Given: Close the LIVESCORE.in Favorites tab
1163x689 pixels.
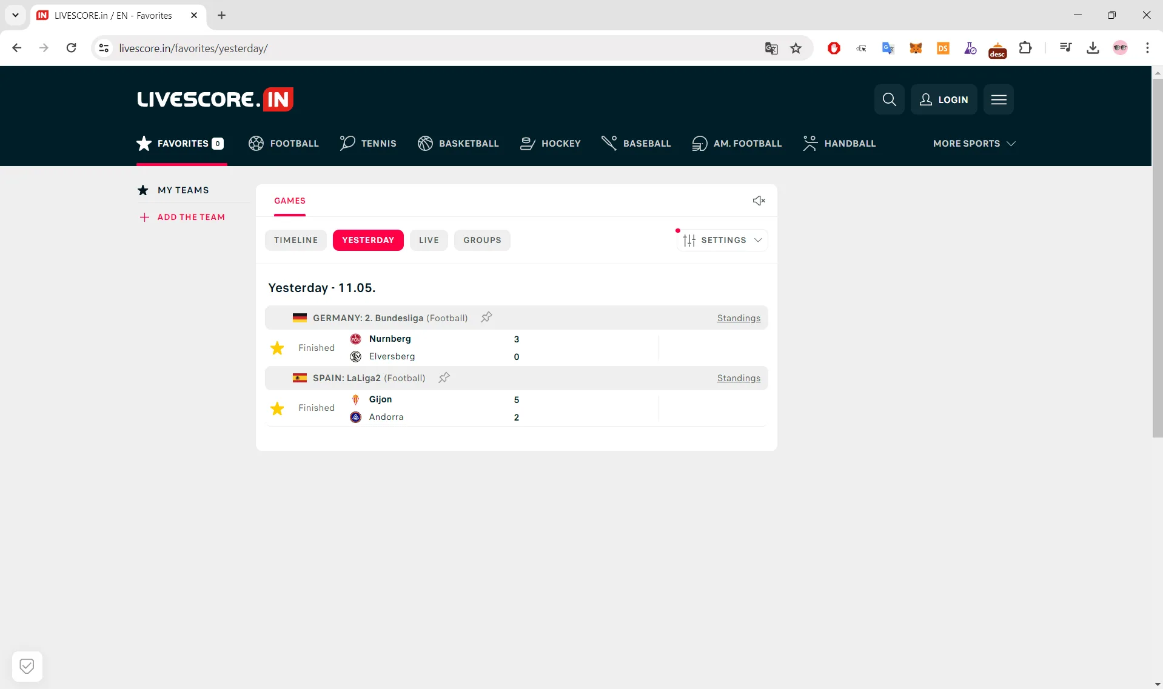Looking at the screenshot, I should [x=194, y=15].
